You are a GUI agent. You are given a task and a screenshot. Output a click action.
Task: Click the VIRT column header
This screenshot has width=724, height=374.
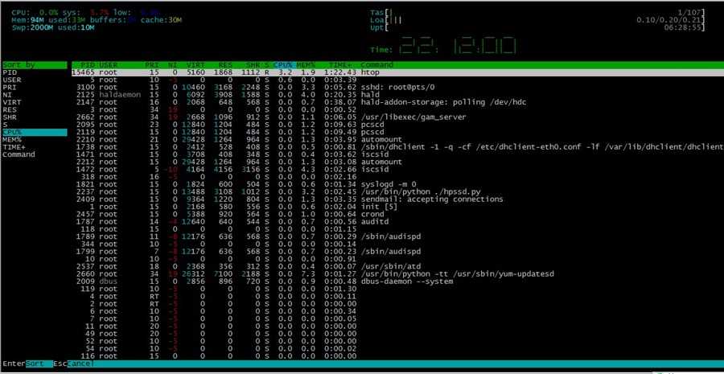[x=195, y=65]
